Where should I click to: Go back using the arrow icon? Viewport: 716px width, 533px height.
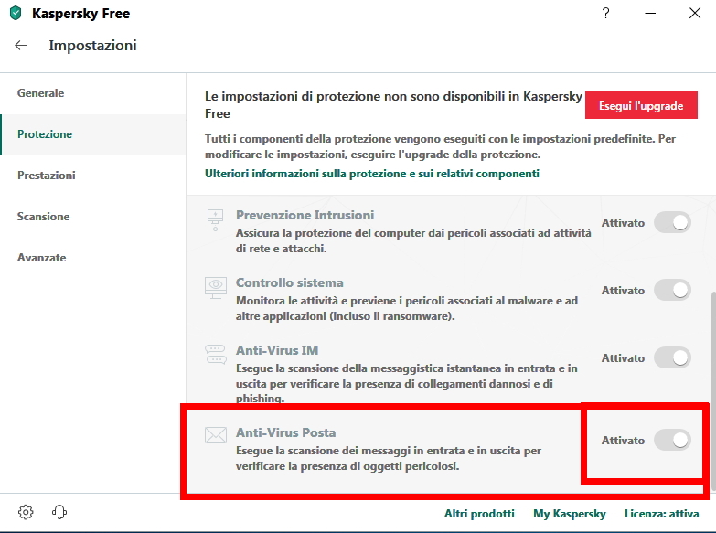[x=21, y=45]
